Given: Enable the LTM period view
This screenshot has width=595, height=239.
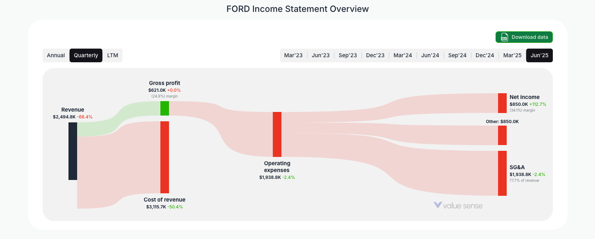Looking at the screenshot, I should point(112,55).
